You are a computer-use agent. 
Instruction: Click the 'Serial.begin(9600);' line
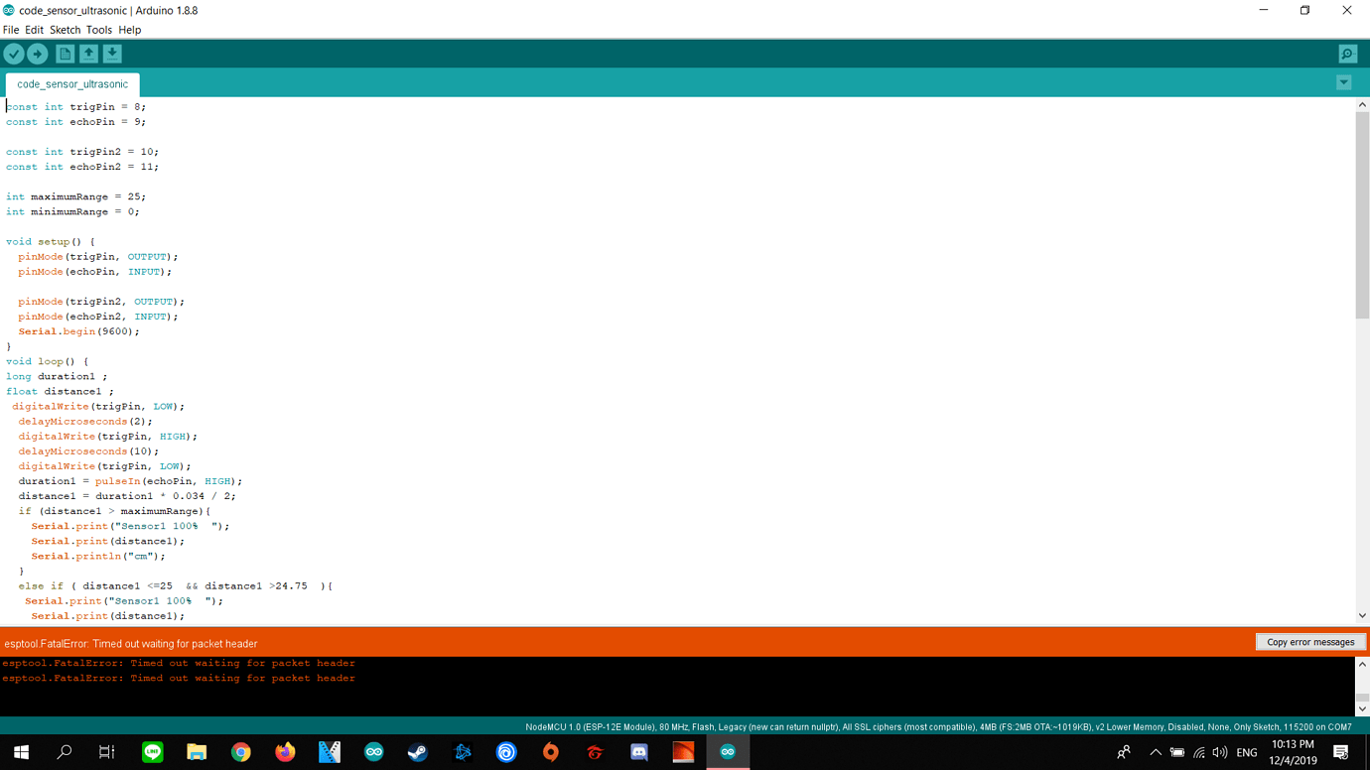pos(79,331)
